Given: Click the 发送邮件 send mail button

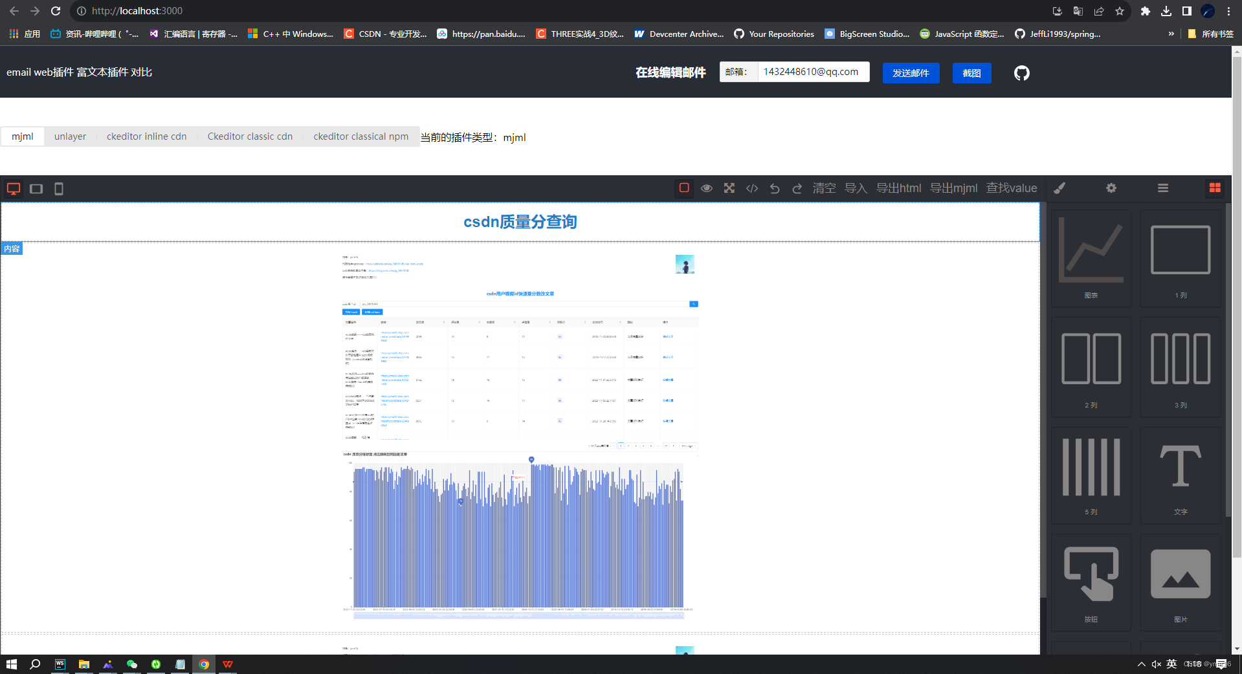Looking at the screenshot, I should click(910, 72).
